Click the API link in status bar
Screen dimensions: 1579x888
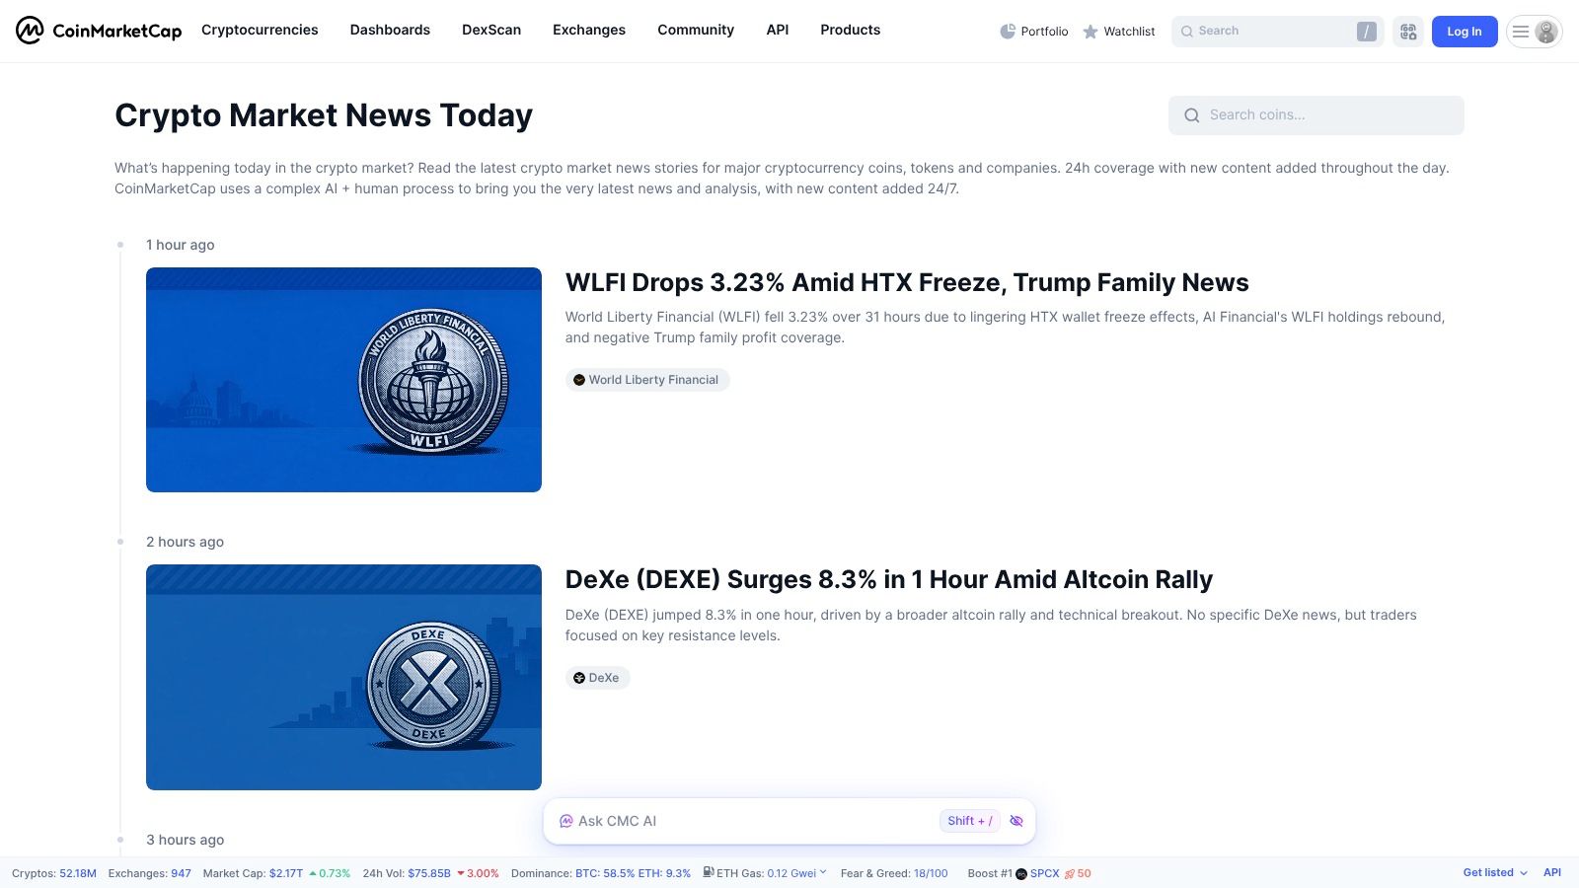coord(1552,872)
